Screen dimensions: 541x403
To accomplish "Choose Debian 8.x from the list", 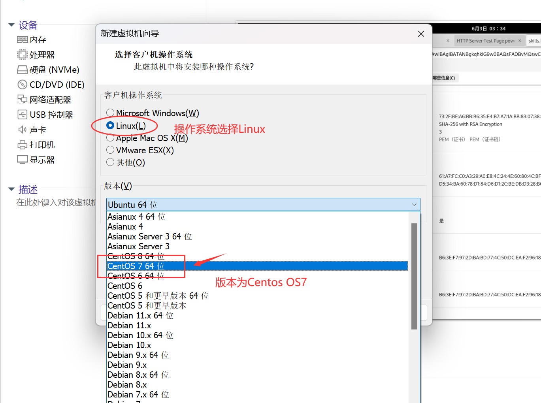I will click(258, 384).
